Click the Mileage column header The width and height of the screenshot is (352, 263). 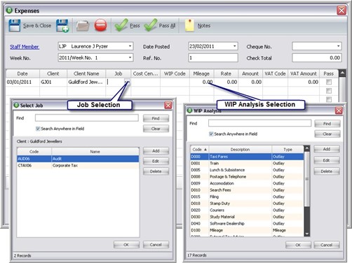point(201,73)
